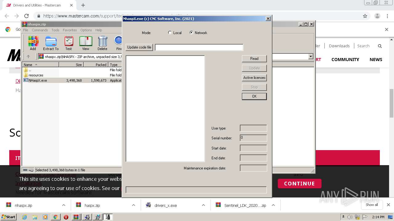The image size is (394, 221).
Task: Click the User type field
Action: point(253,128)
